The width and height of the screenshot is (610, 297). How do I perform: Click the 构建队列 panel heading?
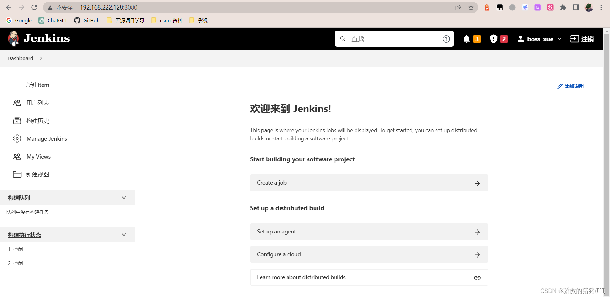coord(19,198)
